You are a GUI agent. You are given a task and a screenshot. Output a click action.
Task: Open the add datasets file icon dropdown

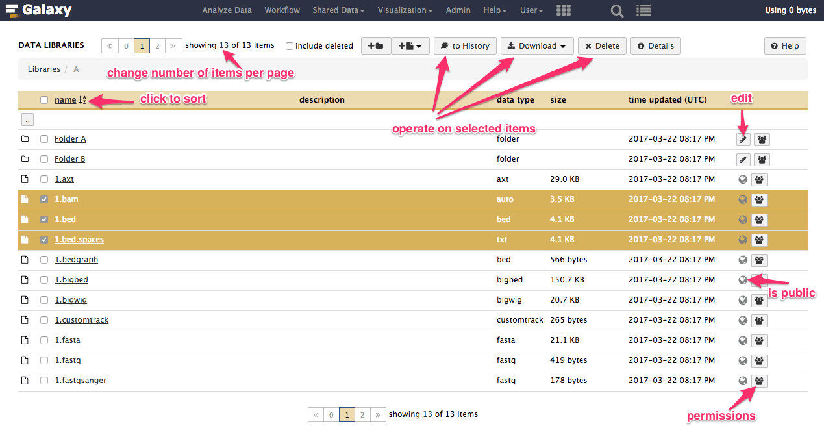click(x=410, y=46)
